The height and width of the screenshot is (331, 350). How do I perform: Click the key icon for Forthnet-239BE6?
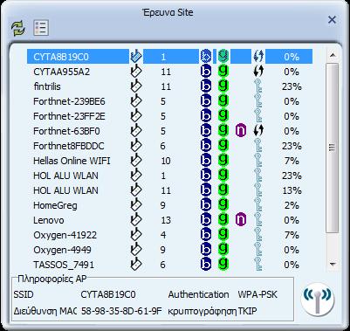point(257,101)
